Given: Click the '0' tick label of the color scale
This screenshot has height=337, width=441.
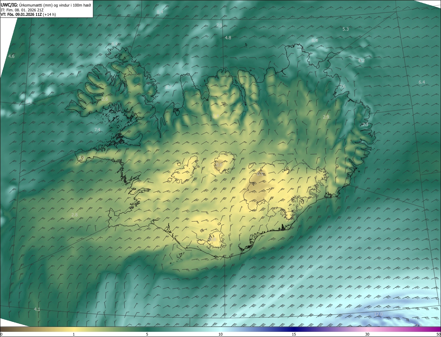Looking at the screenshot, I should pyautogui.click(x=1, y=335).
